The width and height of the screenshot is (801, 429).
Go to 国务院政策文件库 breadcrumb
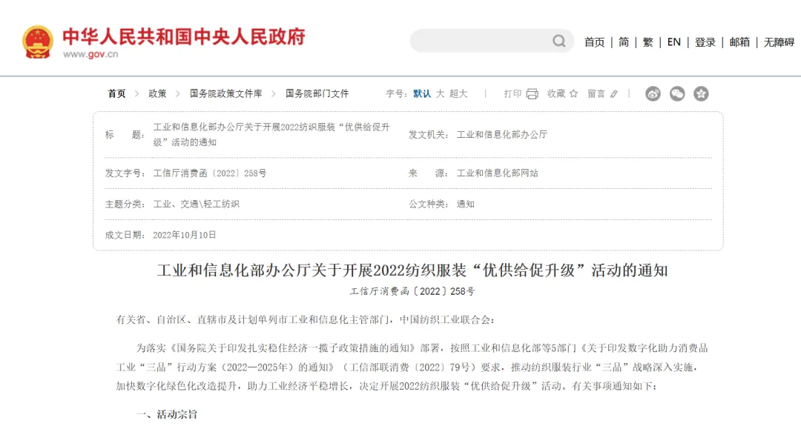coord(225,93)
